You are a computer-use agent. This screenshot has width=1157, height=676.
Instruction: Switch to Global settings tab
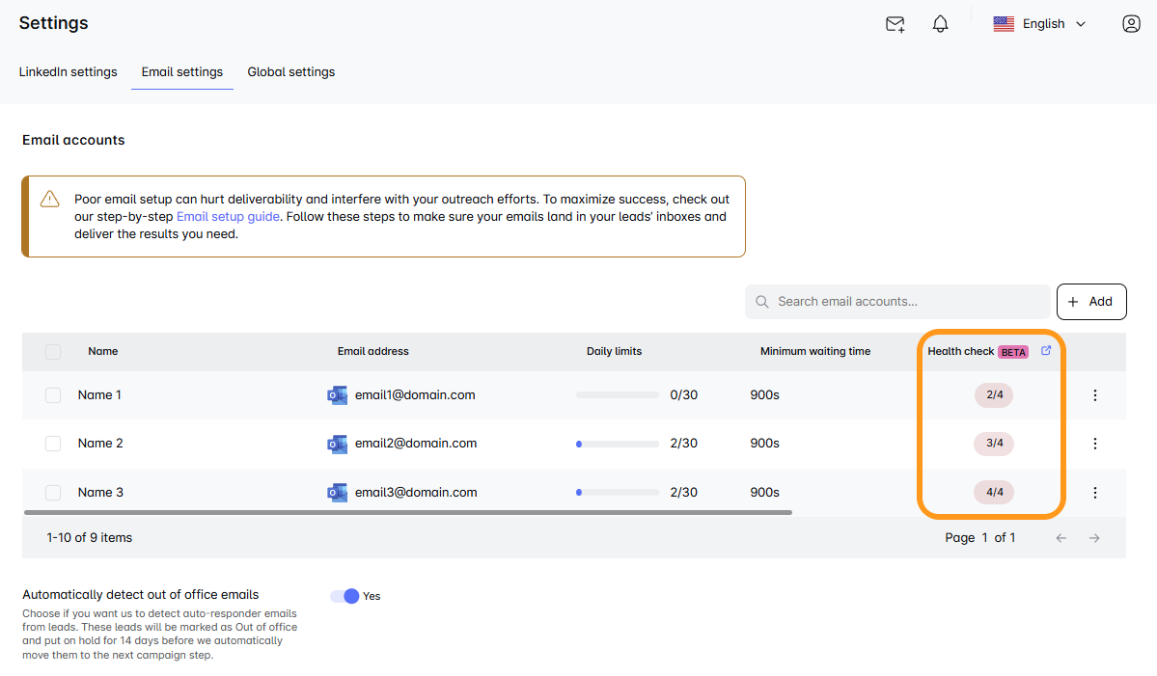(290, 72)
